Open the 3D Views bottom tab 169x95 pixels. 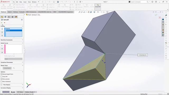(20, 92)
